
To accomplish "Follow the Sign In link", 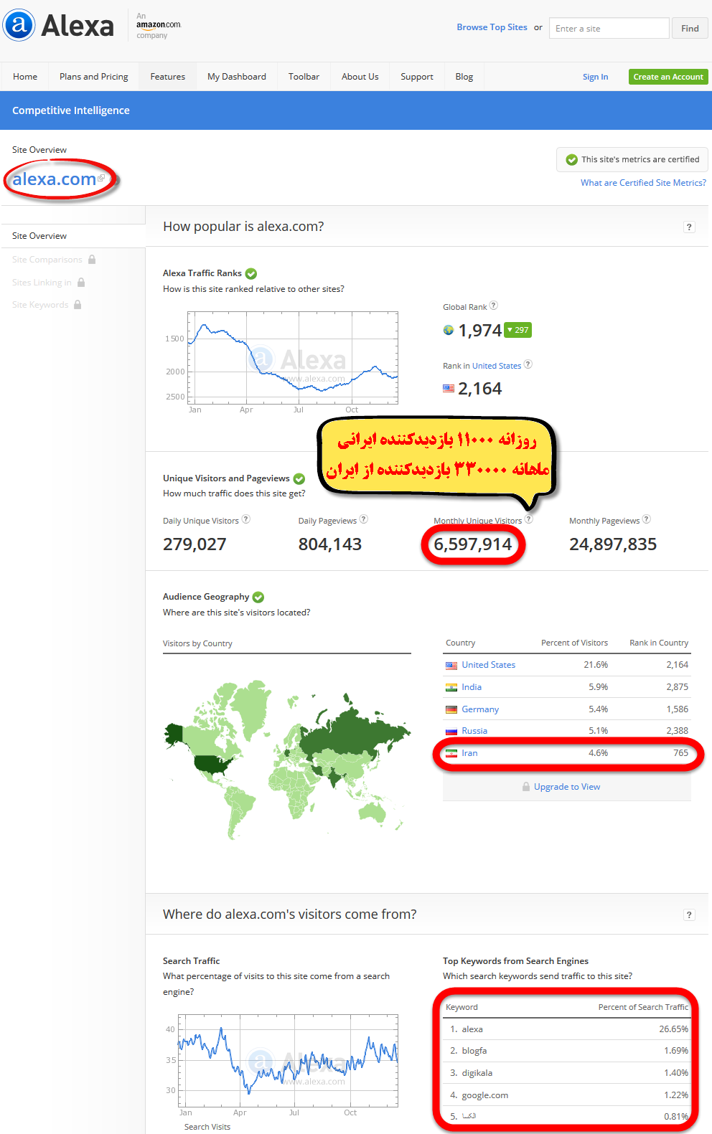I will (x=595, y=77).
